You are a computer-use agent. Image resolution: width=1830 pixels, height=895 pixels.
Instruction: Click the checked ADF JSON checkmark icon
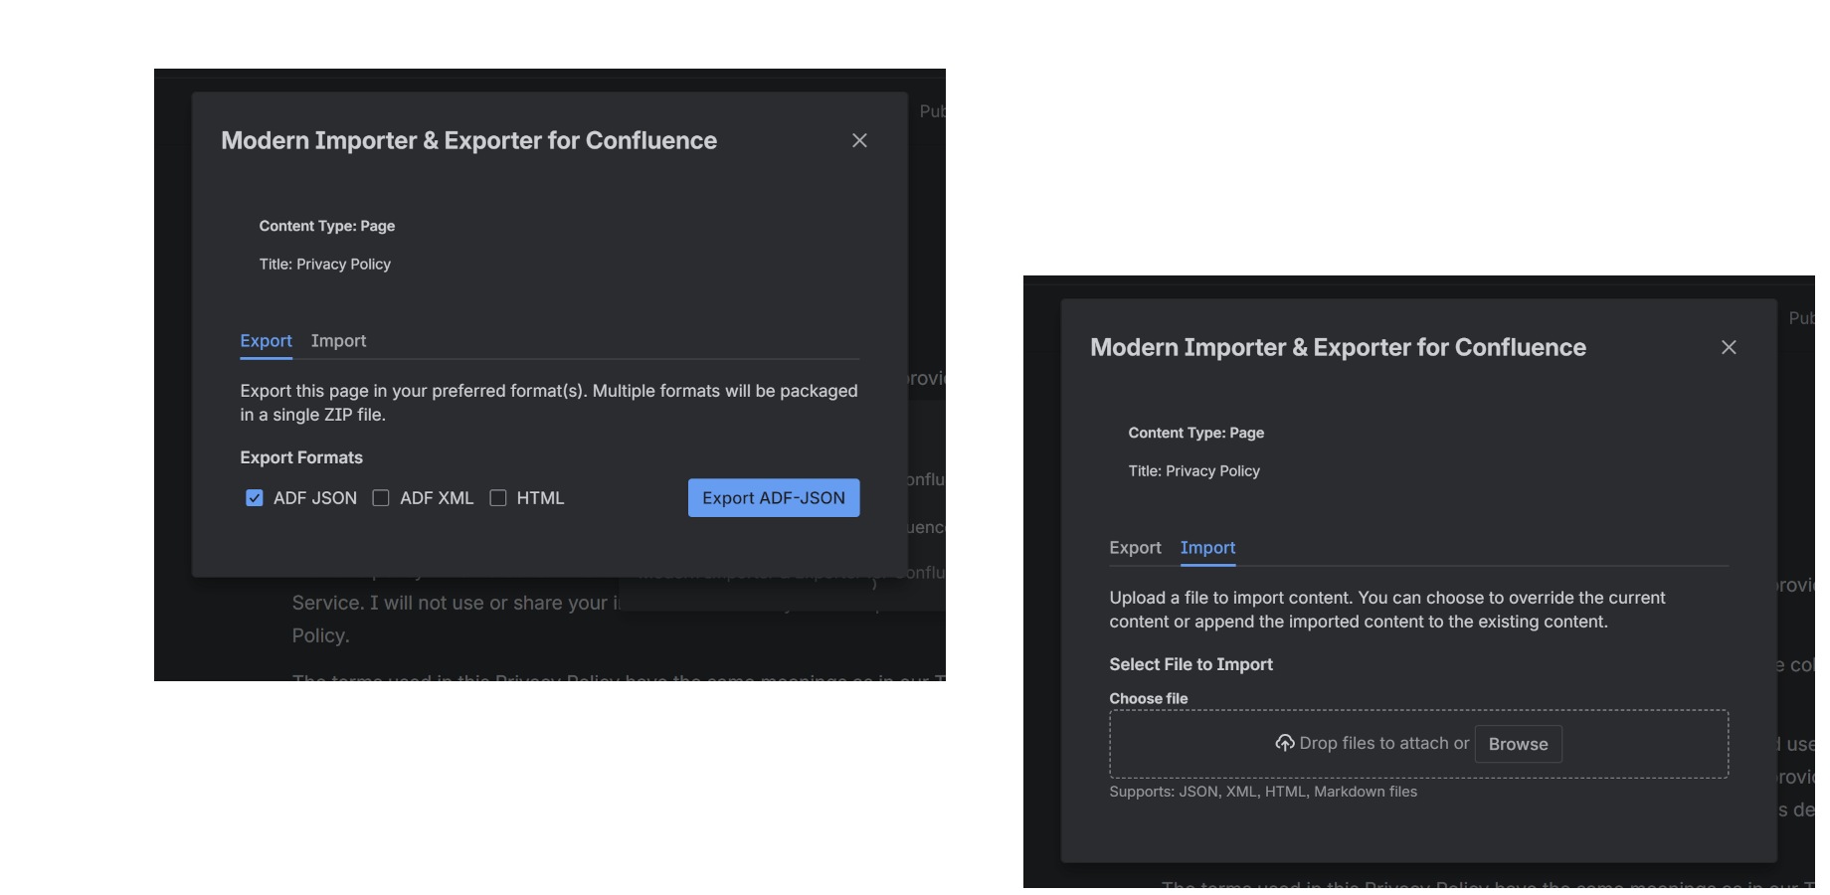255,497
